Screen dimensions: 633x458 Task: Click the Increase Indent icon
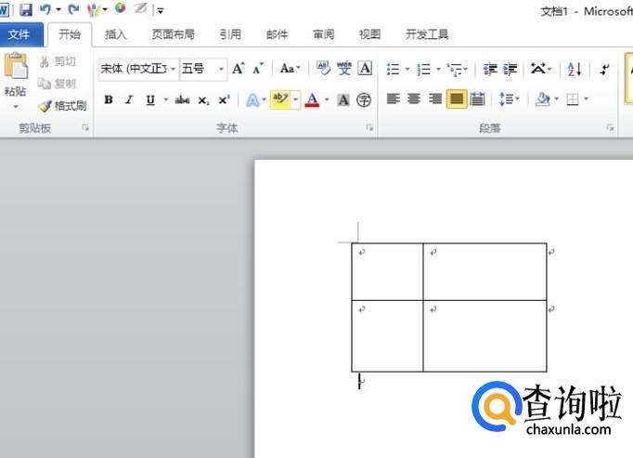[510, 70]
